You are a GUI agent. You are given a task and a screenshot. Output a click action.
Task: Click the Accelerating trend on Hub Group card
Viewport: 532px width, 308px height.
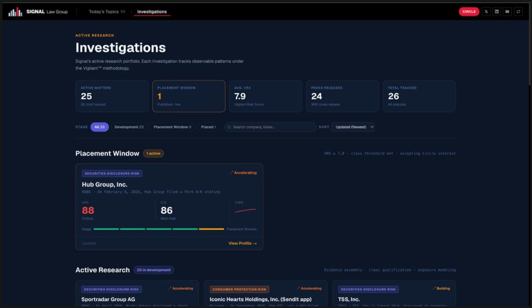point(243,173)
